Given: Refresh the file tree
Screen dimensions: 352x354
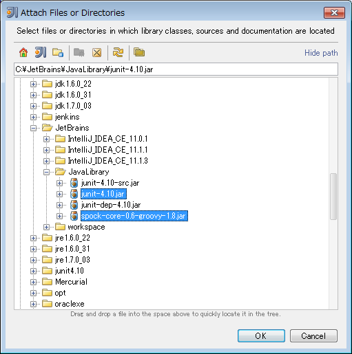Looking at the screenshot, I should pos(118,52).
